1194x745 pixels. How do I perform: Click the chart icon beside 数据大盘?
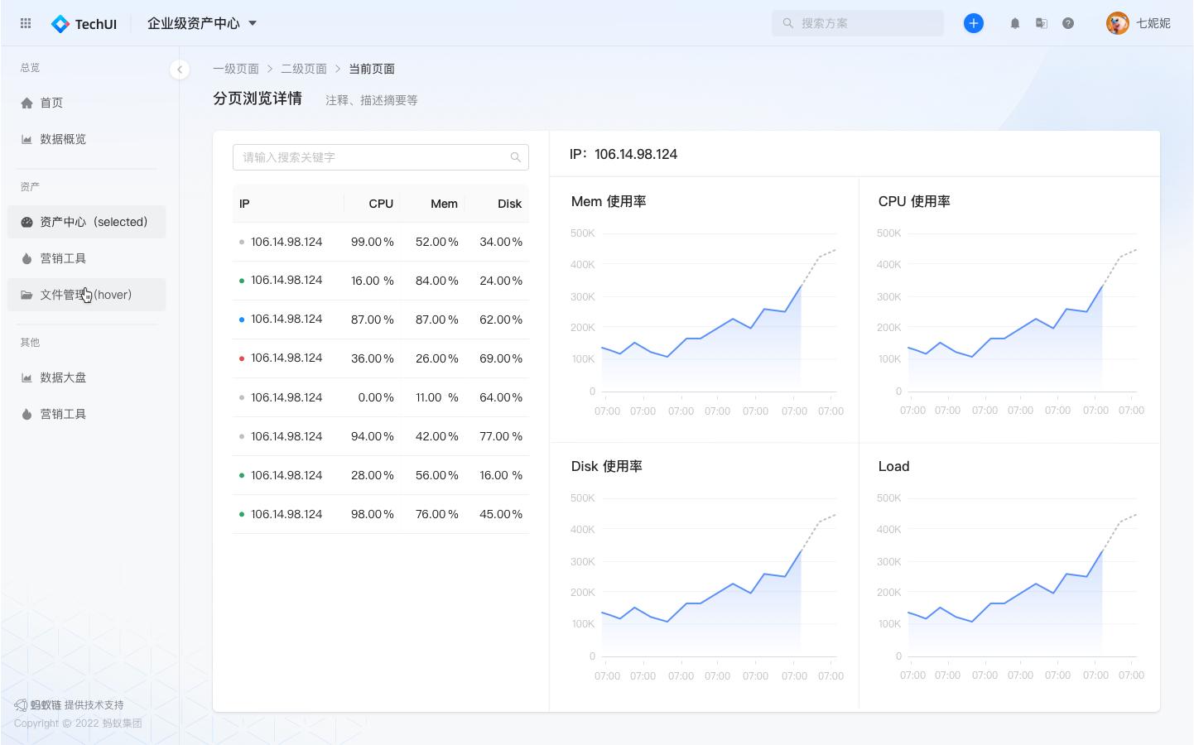26,377
